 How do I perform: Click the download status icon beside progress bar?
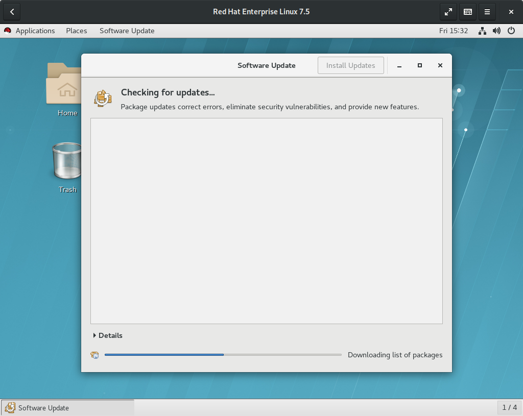point(95,355)
